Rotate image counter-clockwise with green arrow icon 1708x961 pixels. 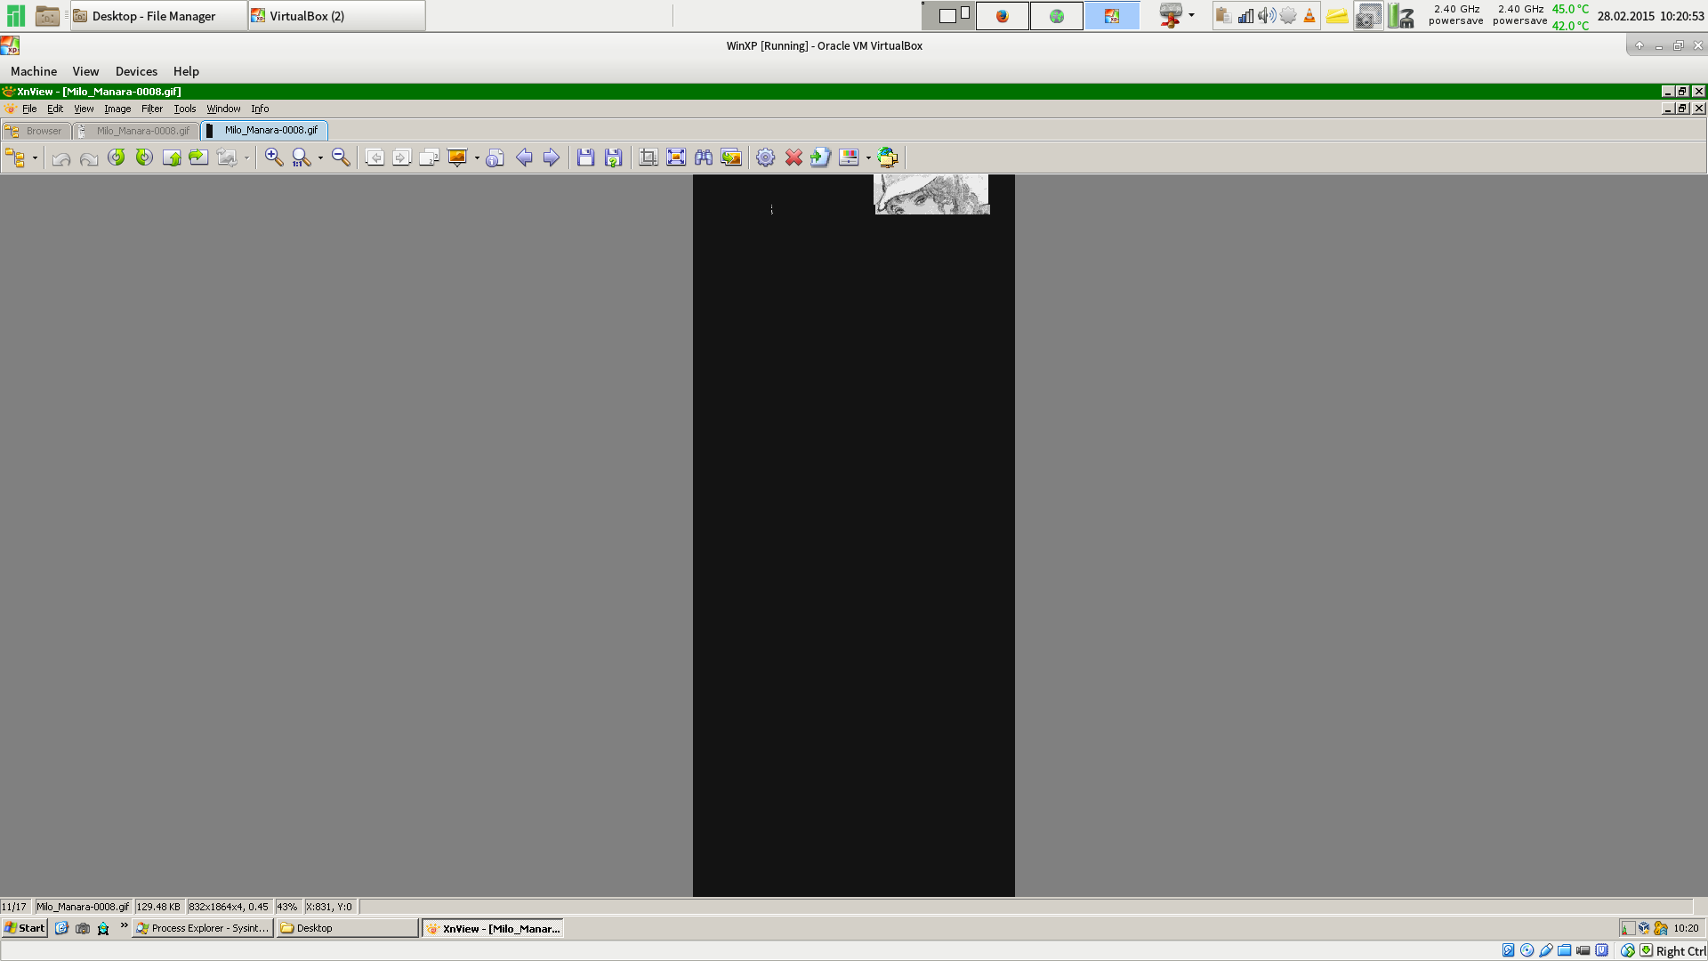[117, 157]
